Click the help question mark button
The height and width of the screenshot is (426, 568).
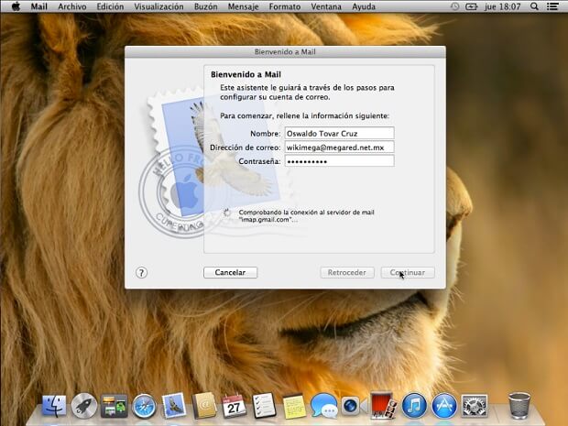[141, 273]
